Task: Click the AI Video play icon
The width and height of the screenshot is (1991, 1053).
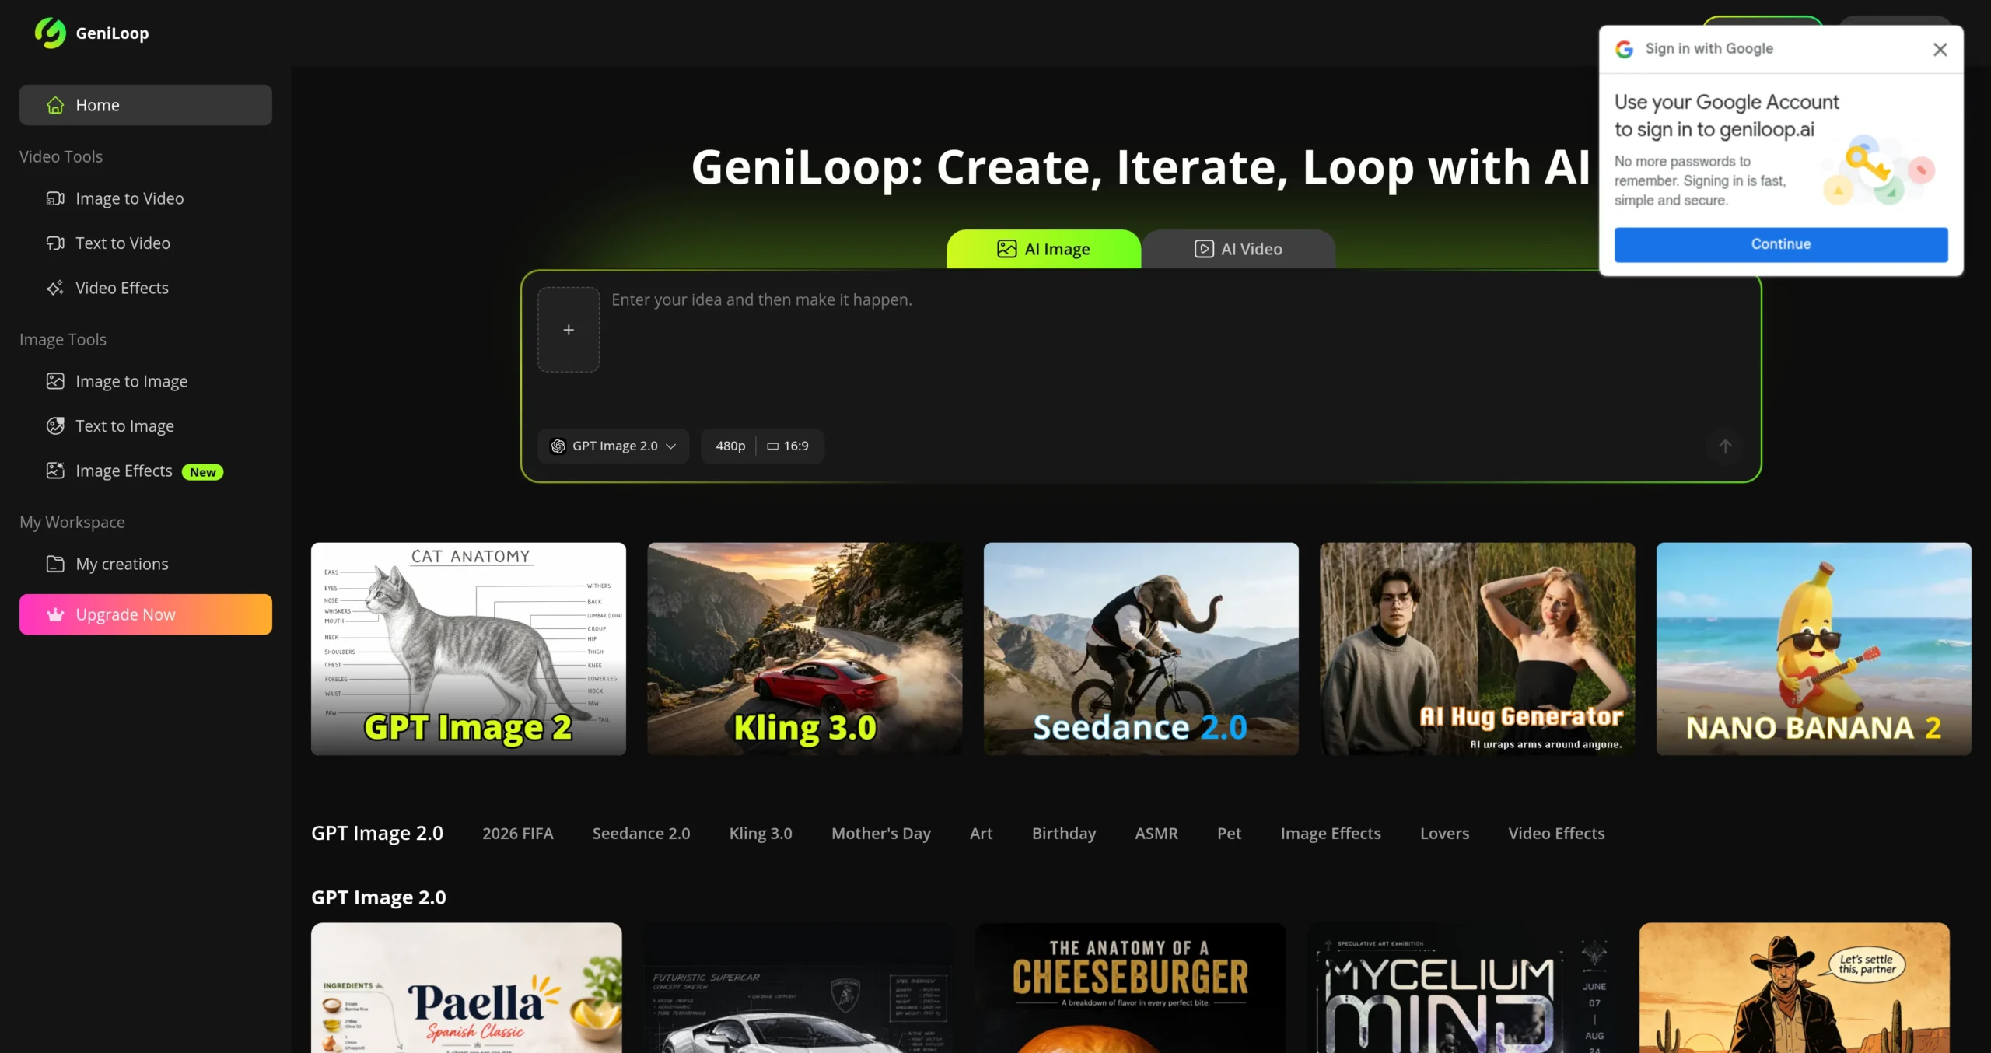Action: 1204,249
